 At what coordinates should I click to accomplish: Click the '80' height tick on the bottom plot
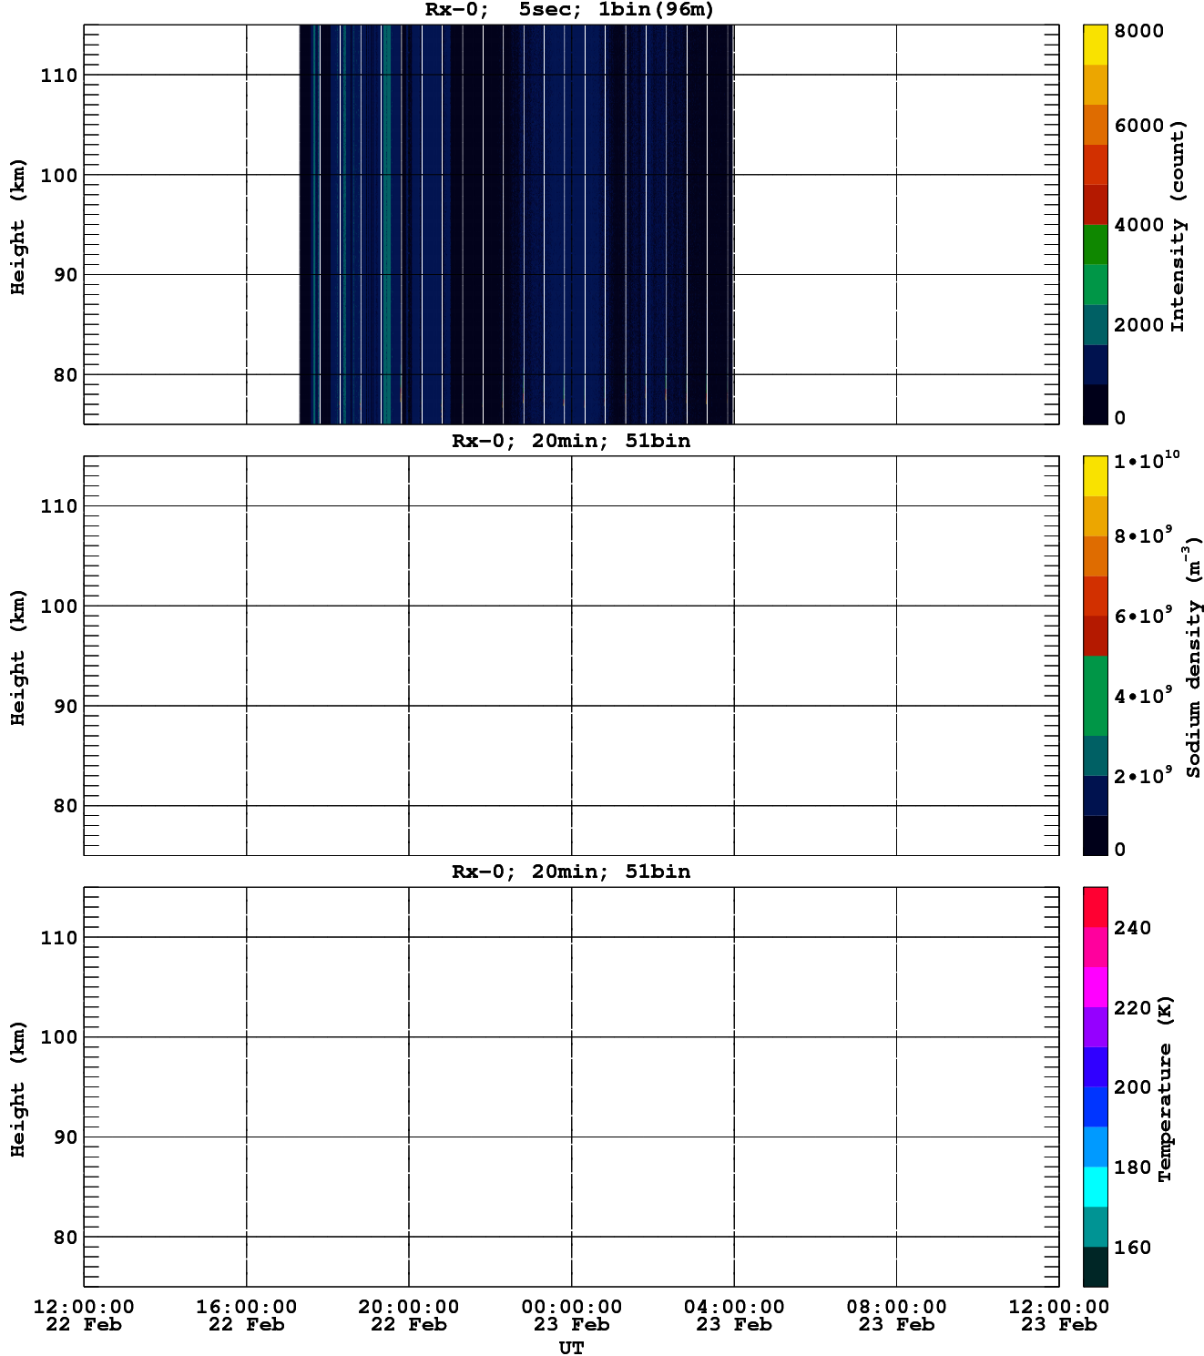(66, 1238)
